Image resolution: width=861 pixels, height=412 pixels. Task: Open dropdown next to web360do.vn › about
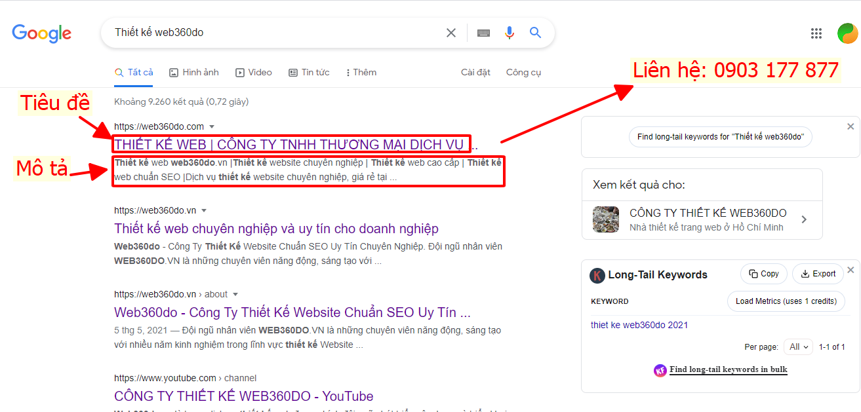235,294
